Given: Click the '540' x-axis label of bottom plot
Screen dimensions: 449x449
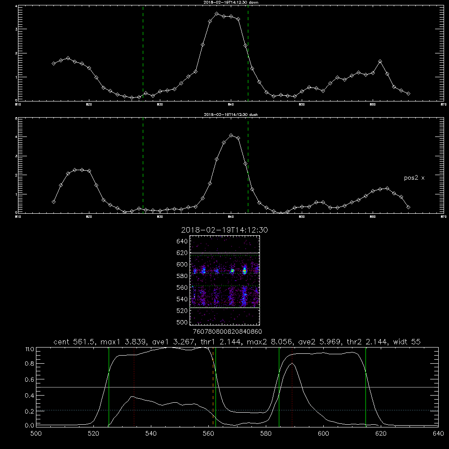Looking at the screenshot, I should coord(151,434).
